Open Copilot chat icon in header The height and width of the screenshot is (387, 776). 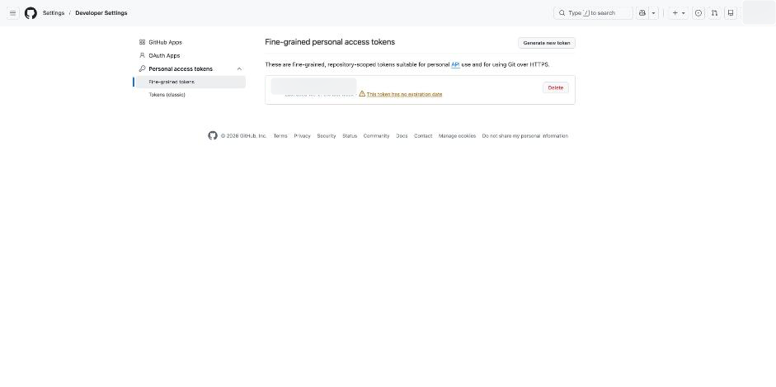coord(642,13)
